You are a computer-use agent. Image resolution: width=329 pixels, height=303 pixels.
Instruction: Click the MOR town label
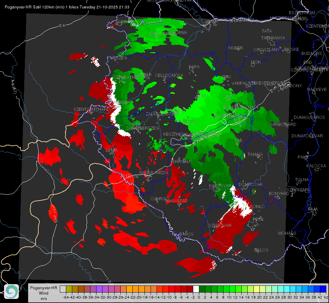point(256,62)
